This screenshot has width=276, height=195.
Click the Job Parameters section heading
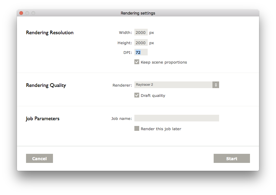click(x=43, y=119)
